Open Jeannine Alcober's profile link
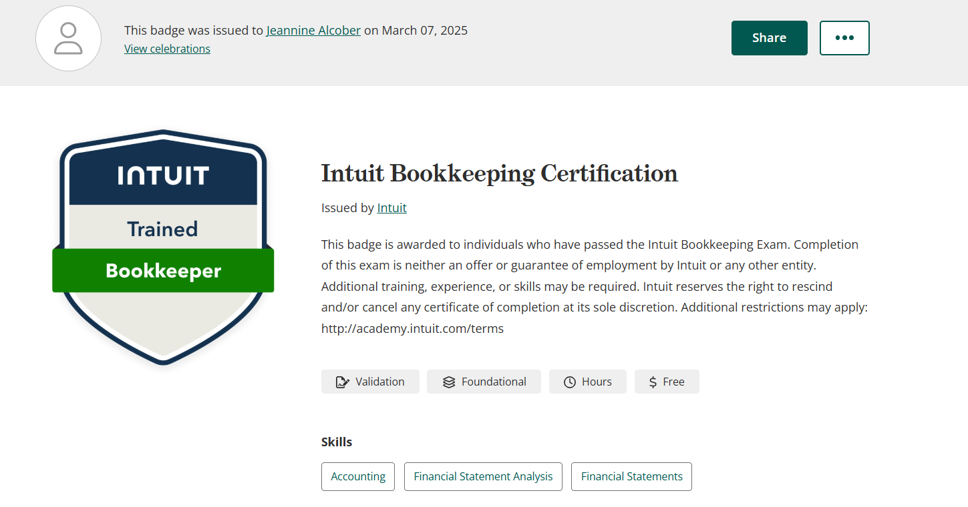The height and width of the screenshot is (507, 968). point(313,31)
